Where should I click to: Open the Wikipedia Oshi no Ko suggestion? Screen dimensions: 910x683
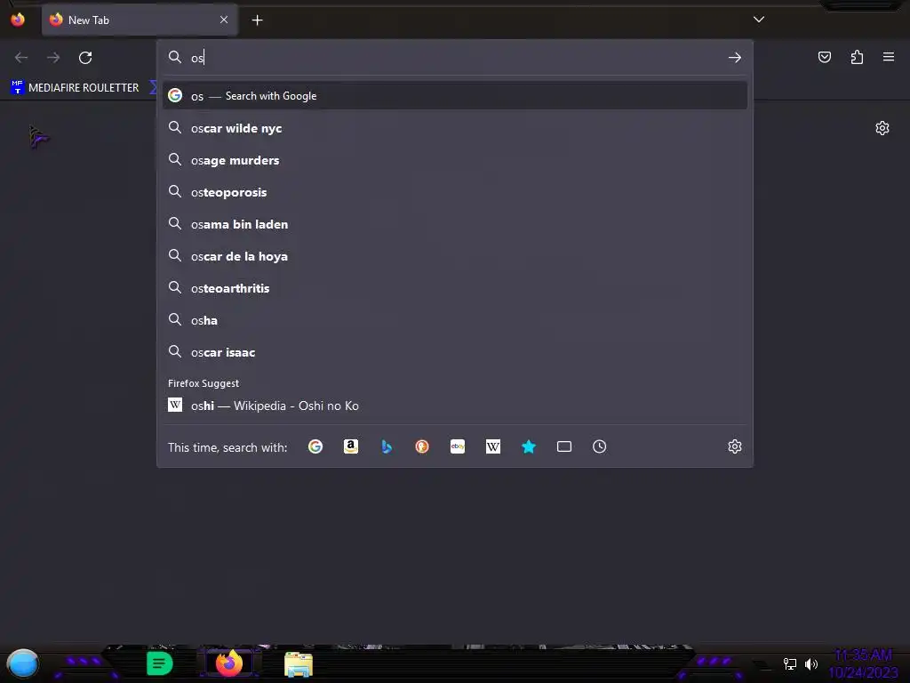[455, 406]
